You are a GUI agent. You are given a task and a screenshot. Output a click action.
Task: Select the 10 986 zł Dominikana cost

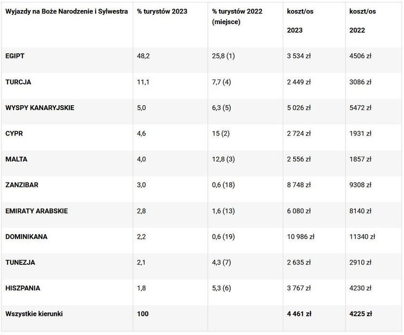coord(301,236)
